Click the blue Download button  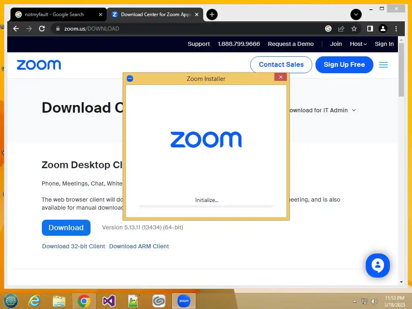(x=66, y=228)
